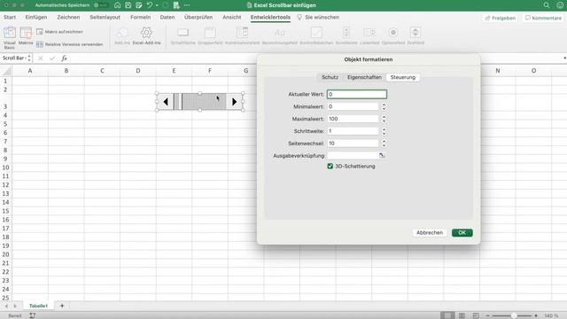This screenshot has width=567, height=319.
Task: Click the scroll bar's left arrow on sheet
Action: pos(166,102)
